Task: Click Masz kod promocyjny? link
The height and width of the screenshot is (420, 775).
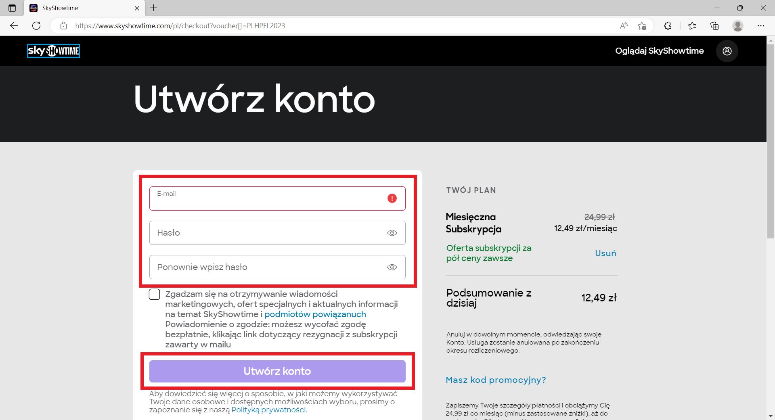Action: click(x=496, y=380)
